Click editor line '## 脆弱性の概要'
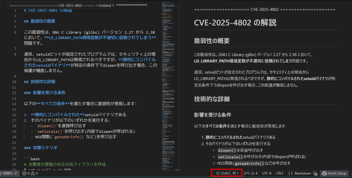The height and width of the screenshot is (178, 352). point(40,21)
